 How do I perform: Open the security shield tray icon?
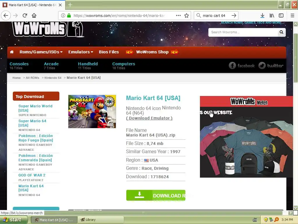click(x=266, y=220)
